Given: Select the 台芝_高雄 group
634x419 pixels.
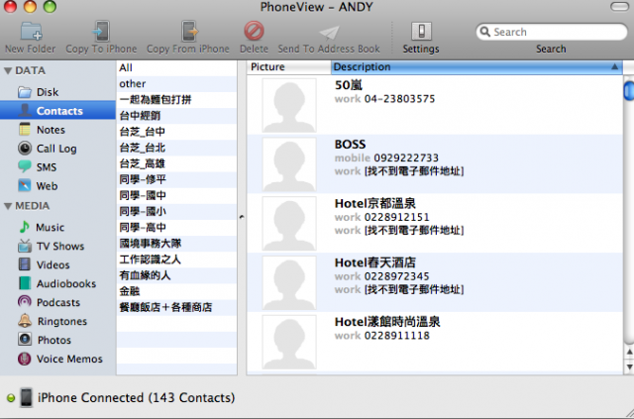Looking at the screenshot, I should (176, 163).
